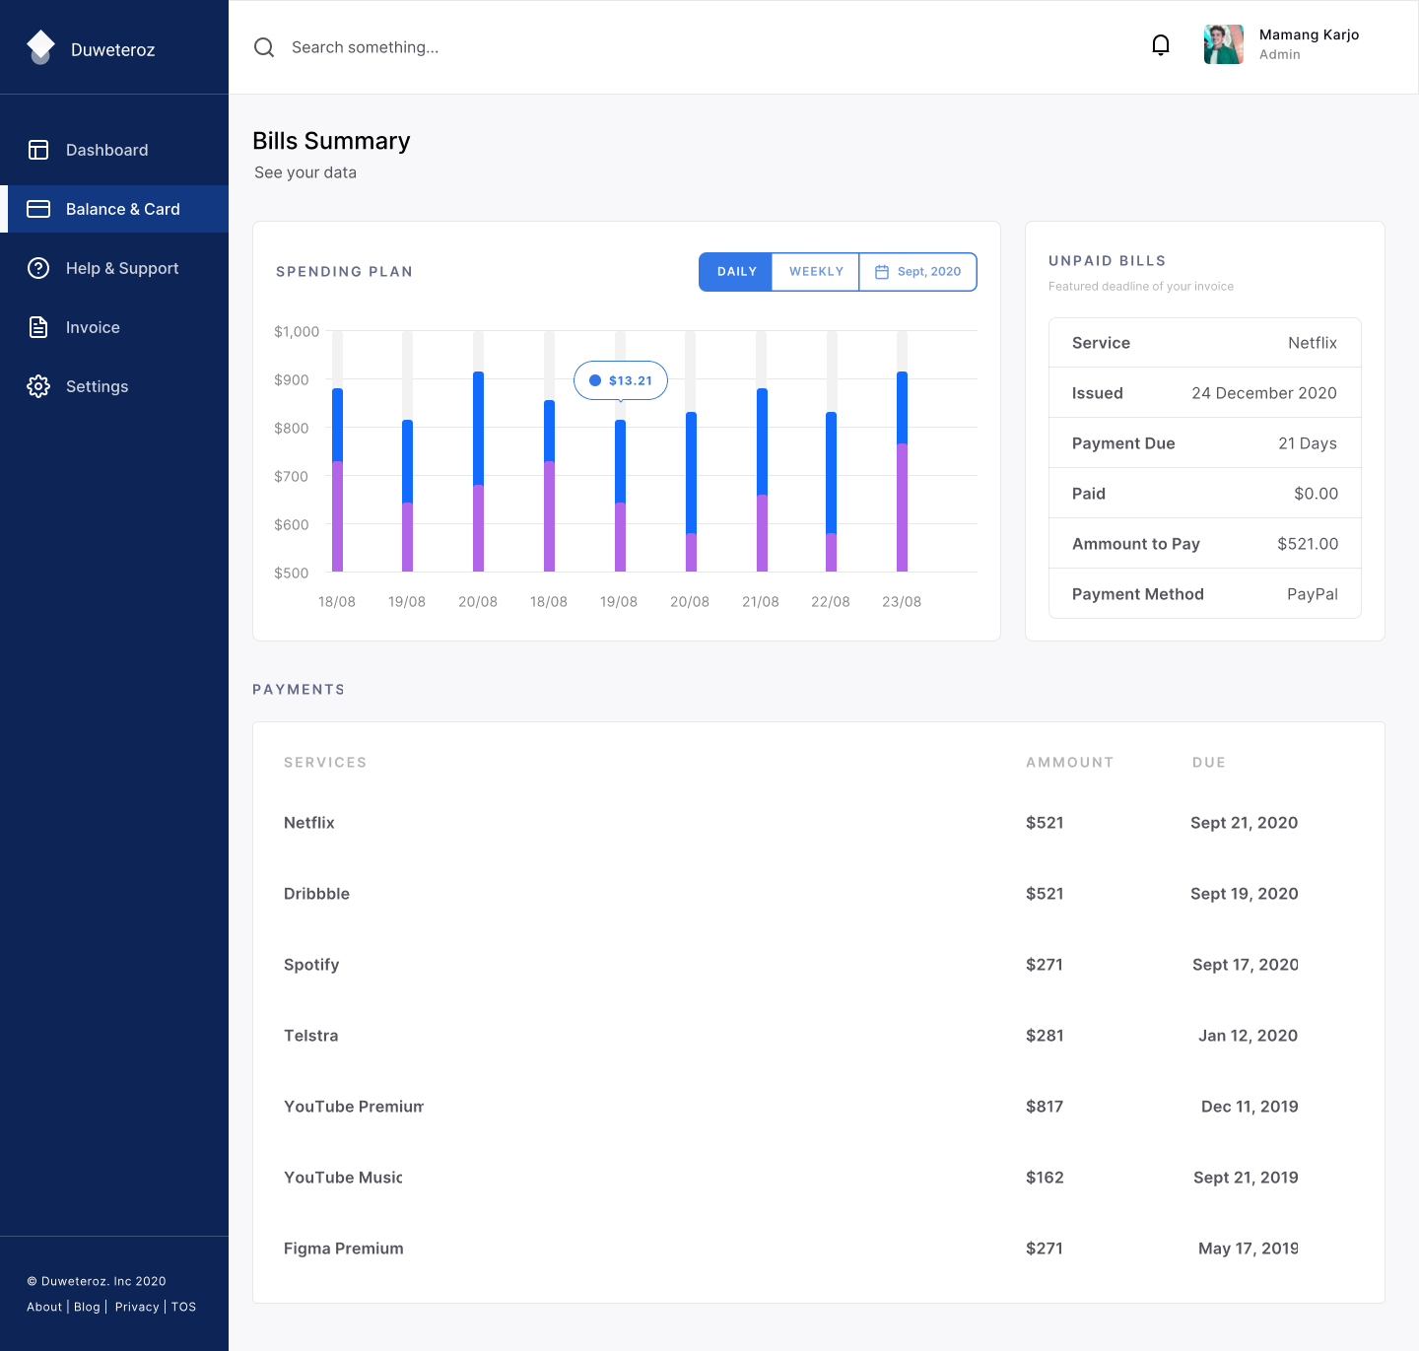Click the $281 amount value
Screen dimensions: 1419x1351
[x=1045, y=1036]
